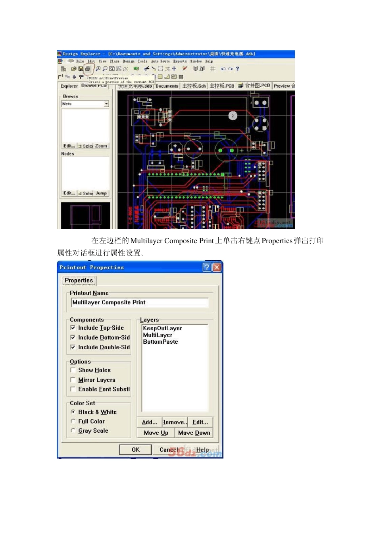Viewport: 377px width, 534px height.
Task: Select Full Color radio button
Action: point(73,421)
